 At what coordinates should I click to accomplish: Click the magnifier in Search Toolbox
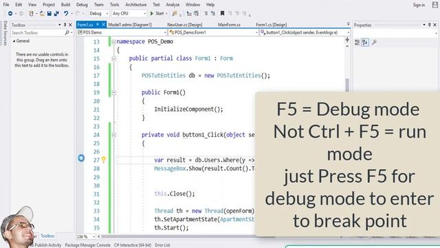click(x=67, y=32)
